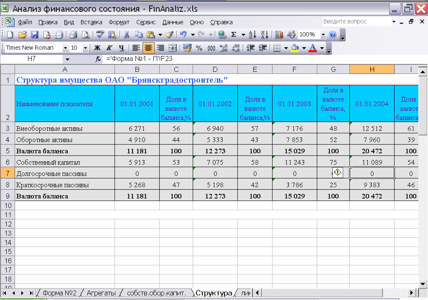Click the AutoSum sigma icon
Screen dimensions: 428x300
234,35
